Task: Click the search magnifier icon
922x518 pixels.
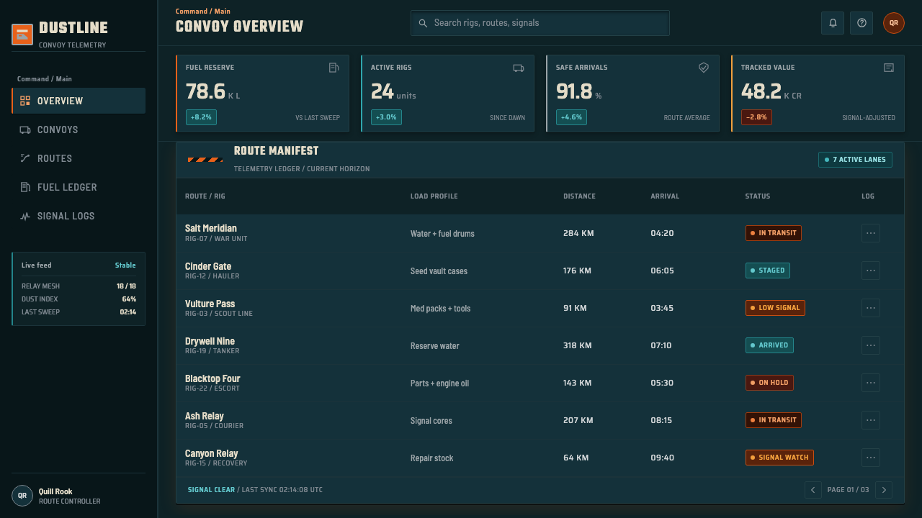Action: tap(423, 23)
